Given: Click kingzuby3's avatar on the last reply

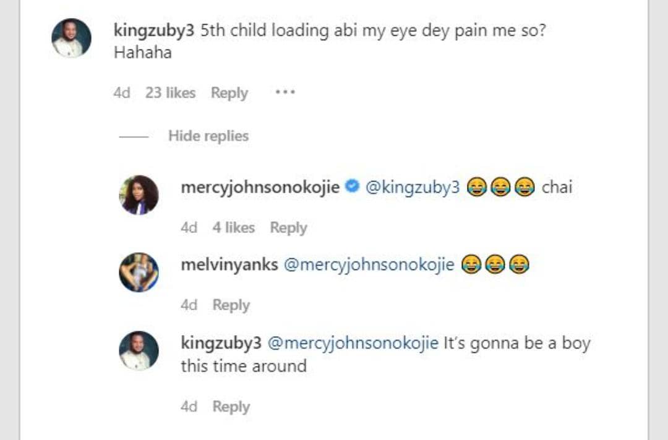Looking at the screenshot, I should point(139,350).
